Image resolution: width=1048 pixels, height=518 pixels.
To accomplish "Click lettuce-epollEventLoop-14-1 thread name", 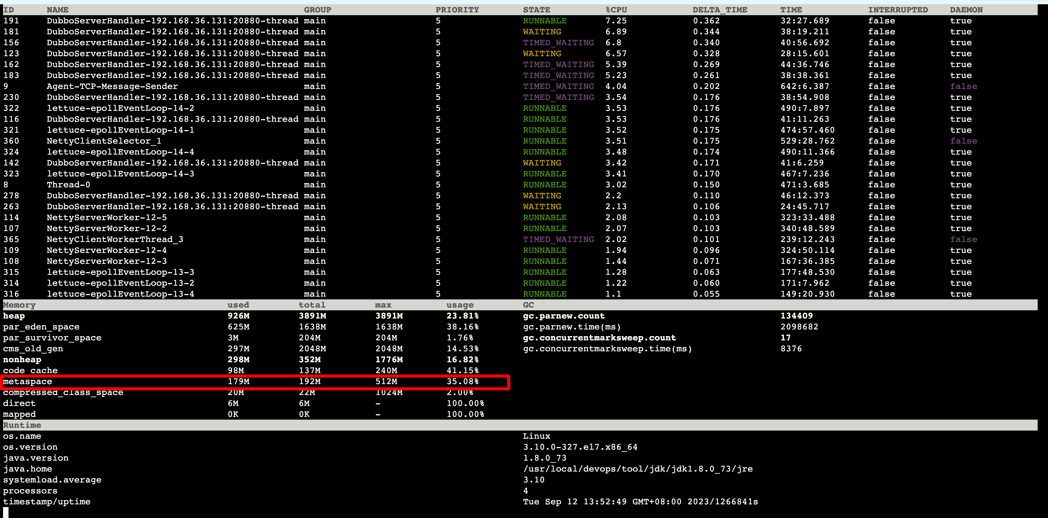I will click(x=120, y=130).
